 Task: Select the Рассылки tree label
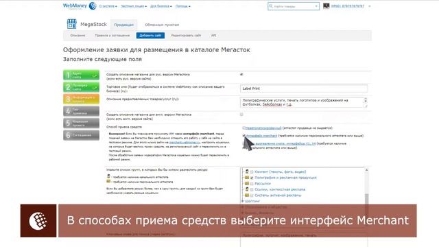coord(263,183)
